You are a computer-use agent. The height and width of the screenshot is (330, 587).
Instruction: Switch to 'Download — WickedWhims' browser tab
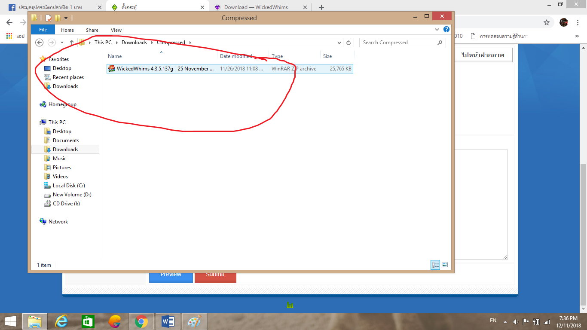pos(261,7)
